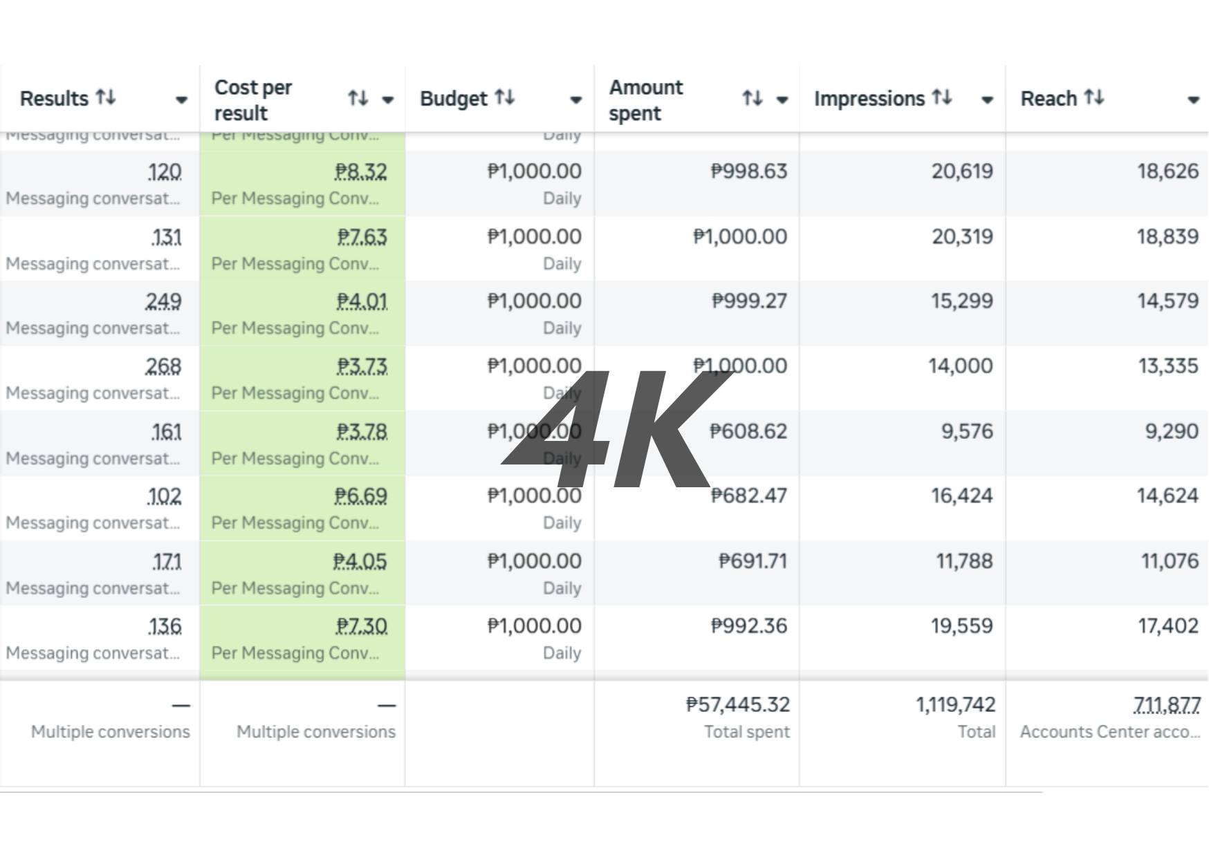Click sort arrows in Cost per result header
This screenshot has height=857, width=1209.
click(x=358, y=99)
